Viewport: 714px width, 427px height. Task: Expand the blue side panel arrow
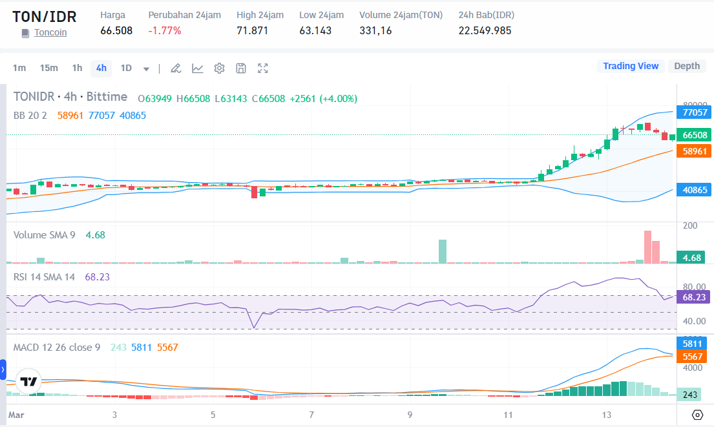coord(3,370)
